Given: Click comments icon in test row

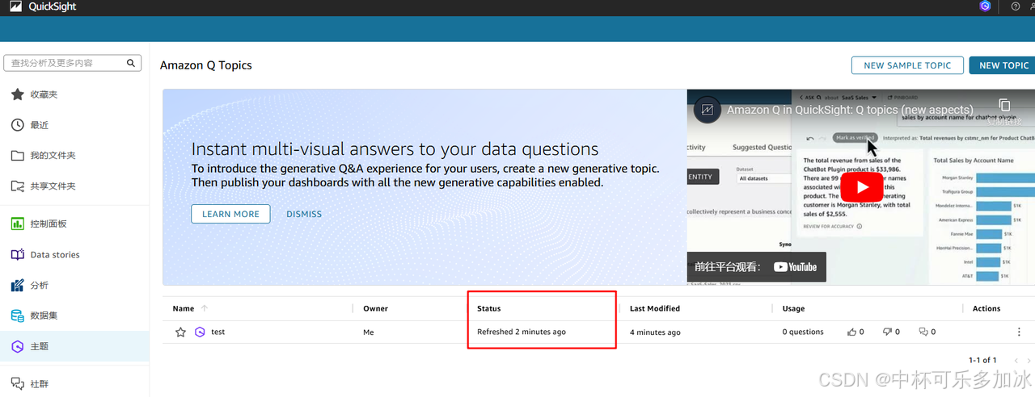Looking at the screenshot, I should 923,332.
